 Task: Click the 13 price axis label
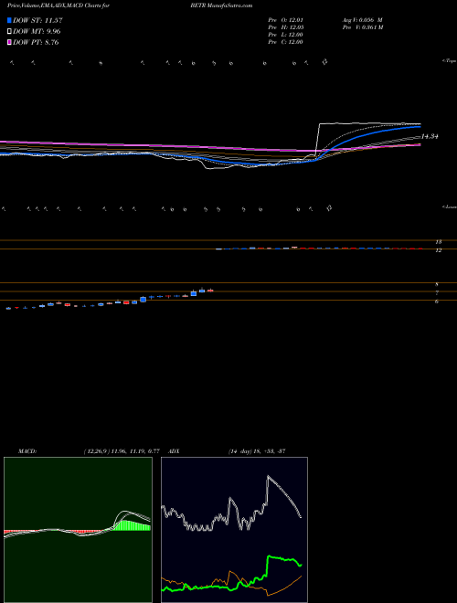(x=438, y=242)
